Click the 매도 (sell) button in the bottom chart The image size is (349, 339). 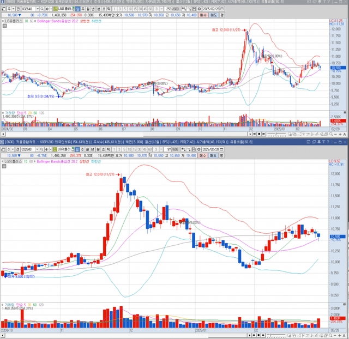[213, 155]
